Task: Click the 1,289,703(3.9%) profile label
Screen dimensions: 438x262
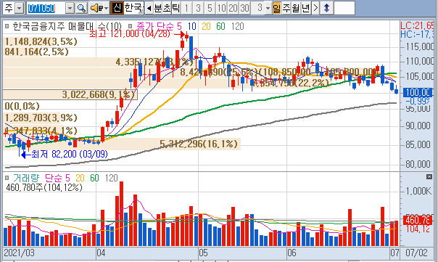Action: 41,118
